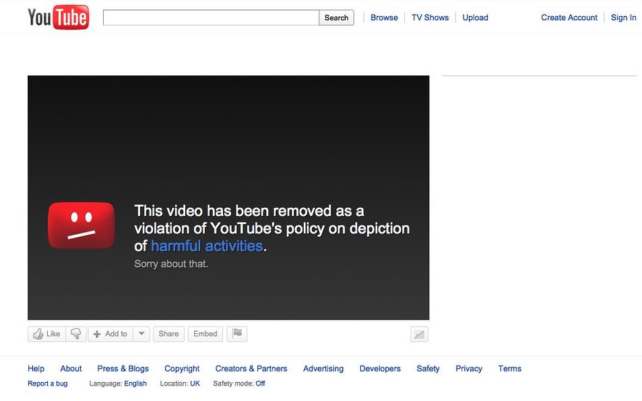Viewport: 642px width, 401px height.
Task: Click the thumbs-down dislike icon
Action: [75, 334]
